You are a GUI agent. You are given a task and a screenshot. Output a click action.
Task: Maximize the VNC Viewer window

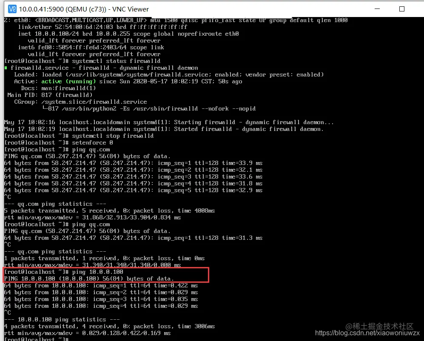pyautogui.click(x=402, y=9)
